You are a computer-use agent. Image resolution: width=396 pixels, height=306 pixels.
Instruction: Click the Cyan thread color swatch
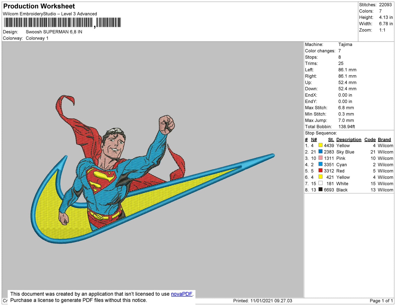click(x=320, y=164)
